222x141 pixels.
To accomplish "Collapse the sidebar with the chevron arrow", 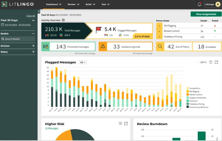I will pyautogui.click(x=39, y=11).
